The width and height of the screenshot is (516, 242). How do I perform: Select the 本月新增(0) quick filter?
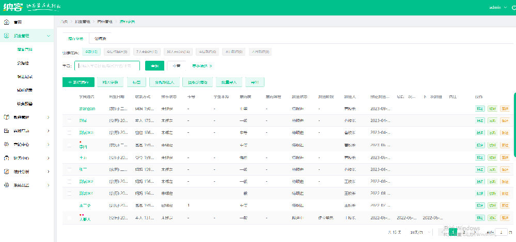(260, 52)
